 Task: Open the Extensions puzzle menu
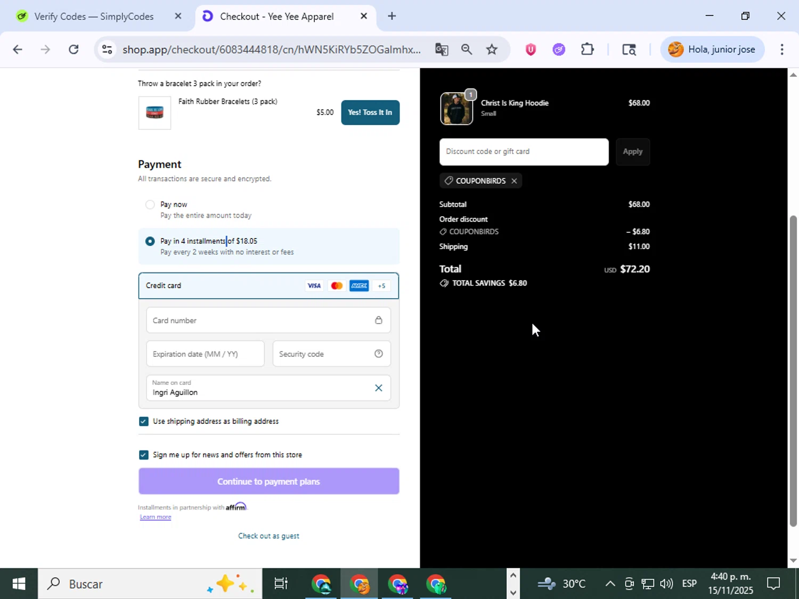(x=587, y=50)
